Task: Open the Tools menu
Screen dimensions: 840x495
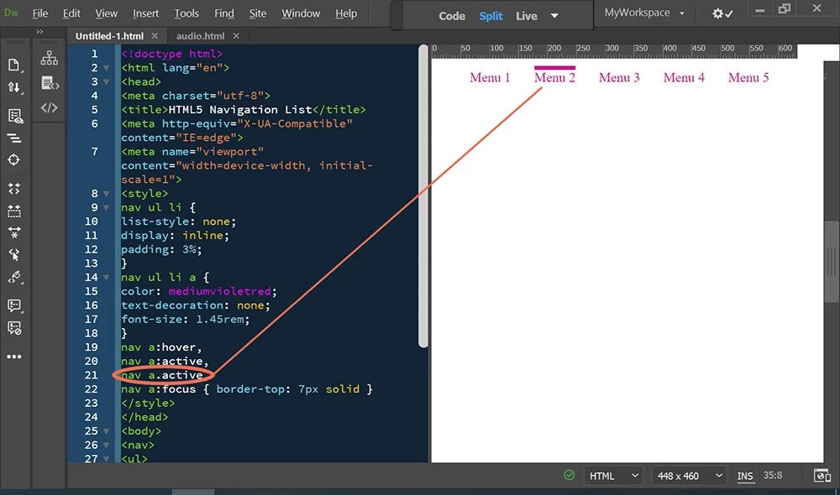Action: (x=186, y=13)
